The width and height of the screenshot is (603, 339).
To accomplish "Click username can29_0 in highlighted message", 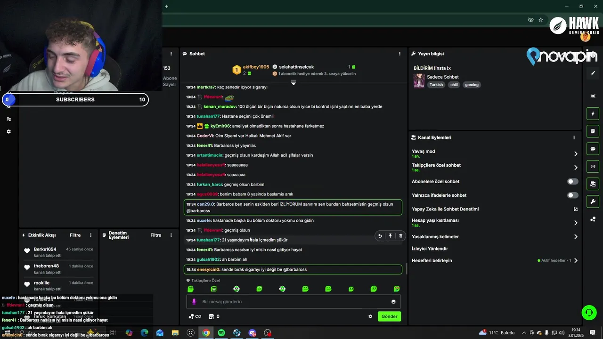I will [206, 204].
